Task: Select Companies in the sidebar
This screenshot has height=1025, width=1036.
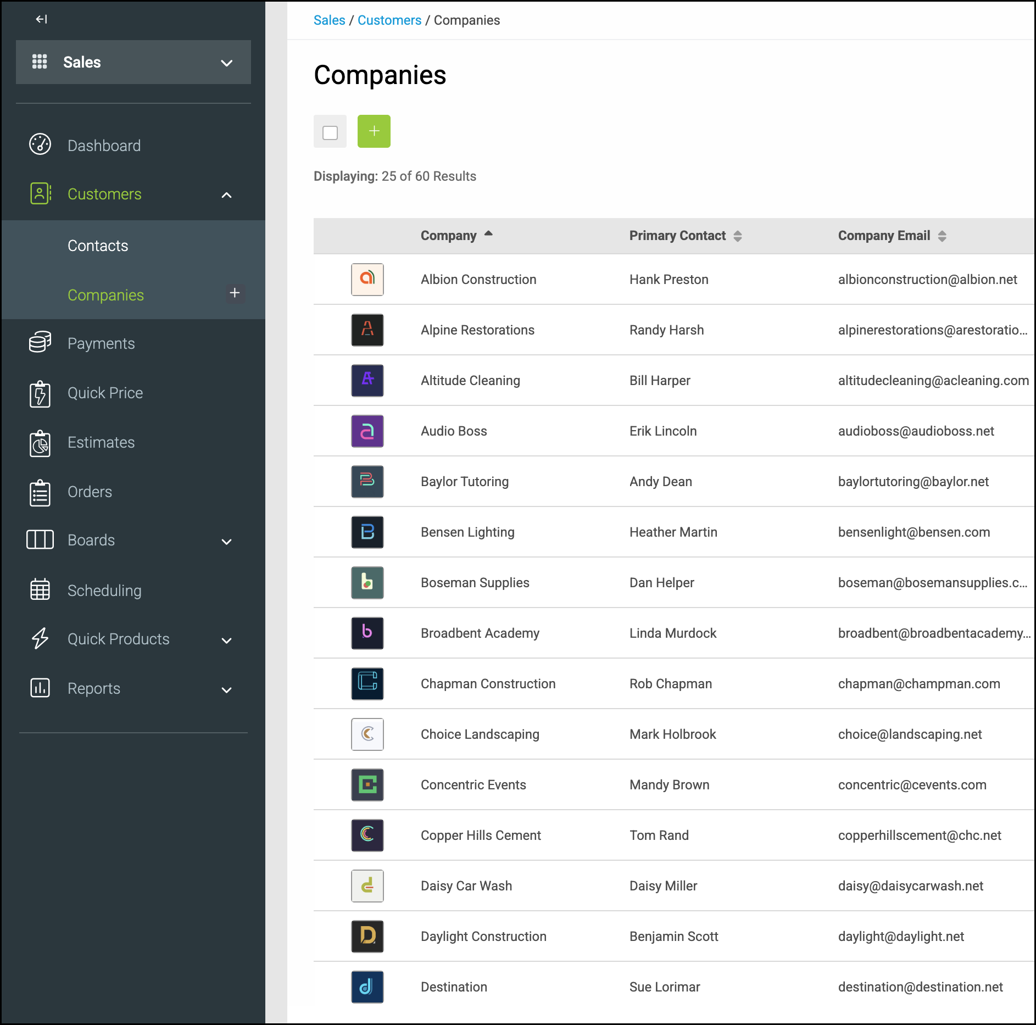Action: 105,295
